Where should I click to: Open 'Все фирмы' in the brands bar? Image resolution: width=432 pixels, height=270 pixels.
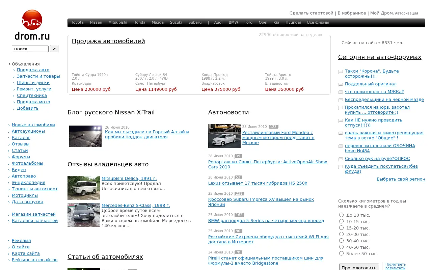point(318,23)
